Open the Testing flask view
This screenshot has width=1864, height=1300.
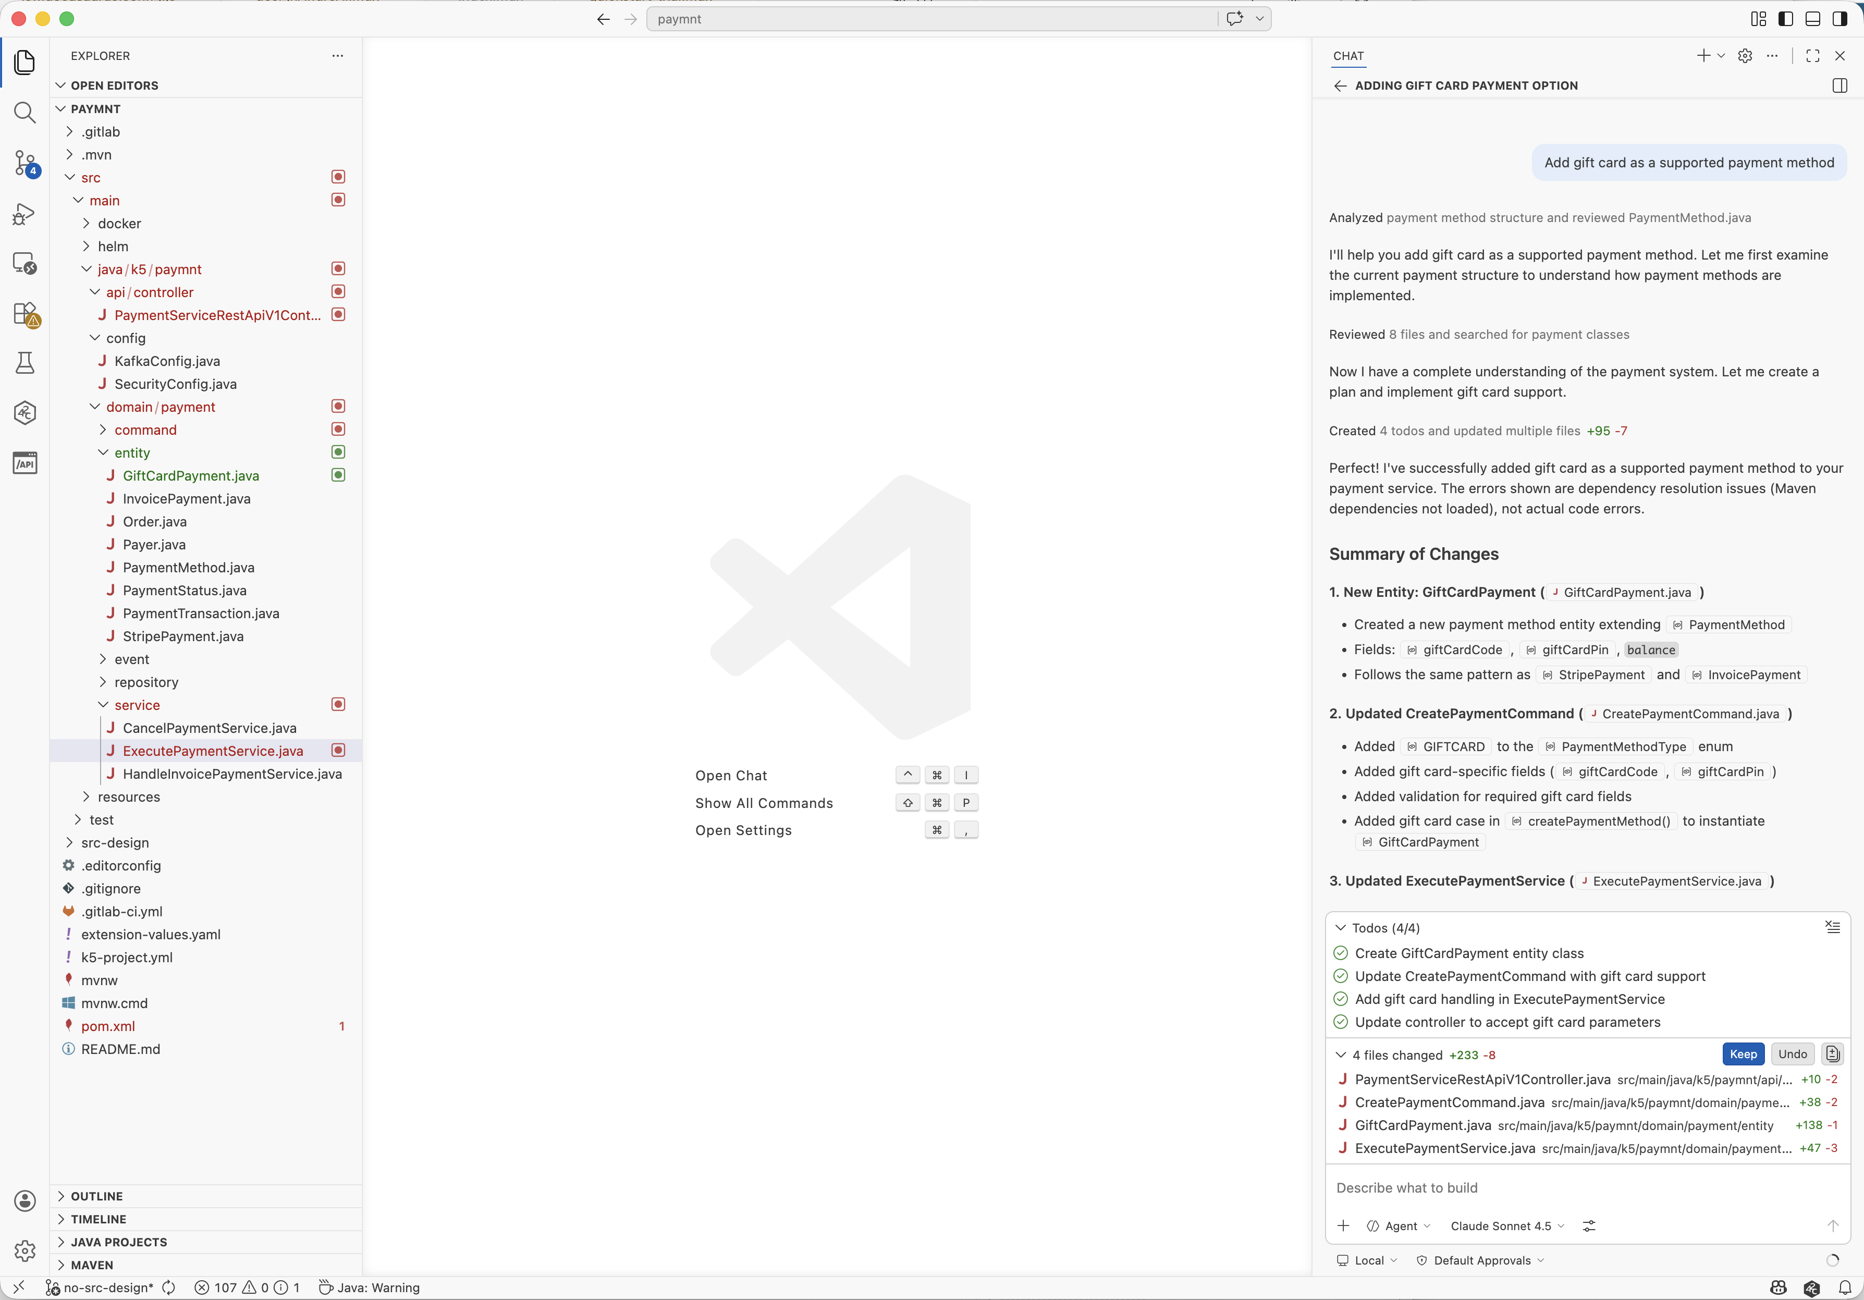pos(24,363)
